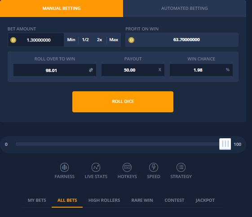The width and height of the screenshot is (252, 217).
Task: Click the Hotkeys label
Action: (127, 177)
